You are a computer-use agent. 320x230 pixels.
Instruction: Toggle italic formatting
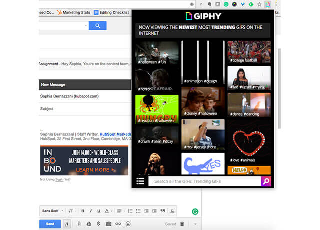pos(91,211)
